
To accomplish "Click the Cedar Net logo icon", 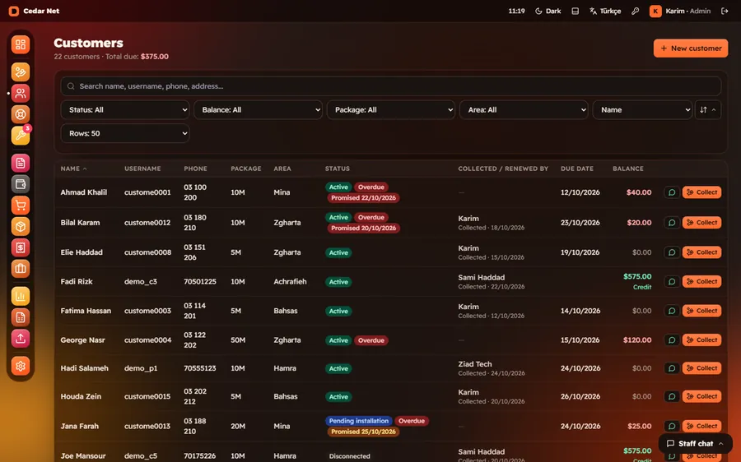I will (x=14, y=11).
